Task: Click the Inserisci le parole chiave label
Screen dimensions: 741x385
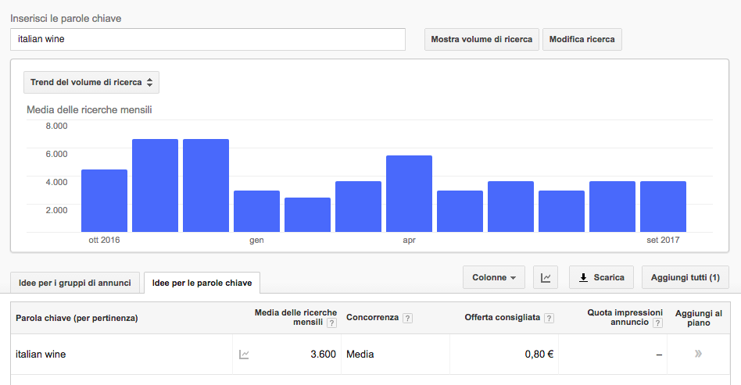Action: click(66, 19)
